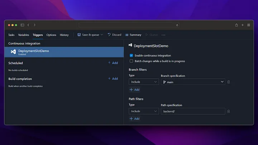
Task: Open the more actions ellipsis menu
Action: click(x=163, y=35)
